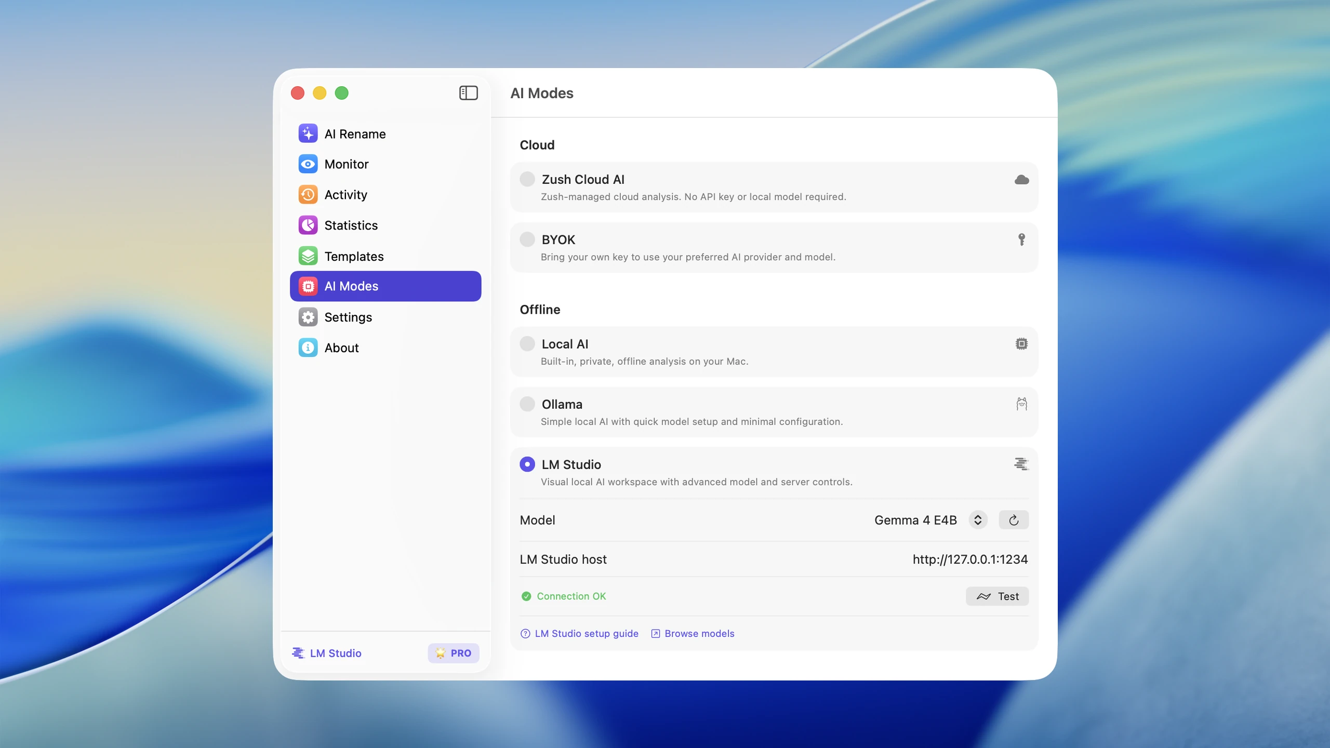This screenshot has width=1330, height=748.
Task: Click LM Studio label in sidebar footer
Action: pyautogui.click(x=336, y=653)
